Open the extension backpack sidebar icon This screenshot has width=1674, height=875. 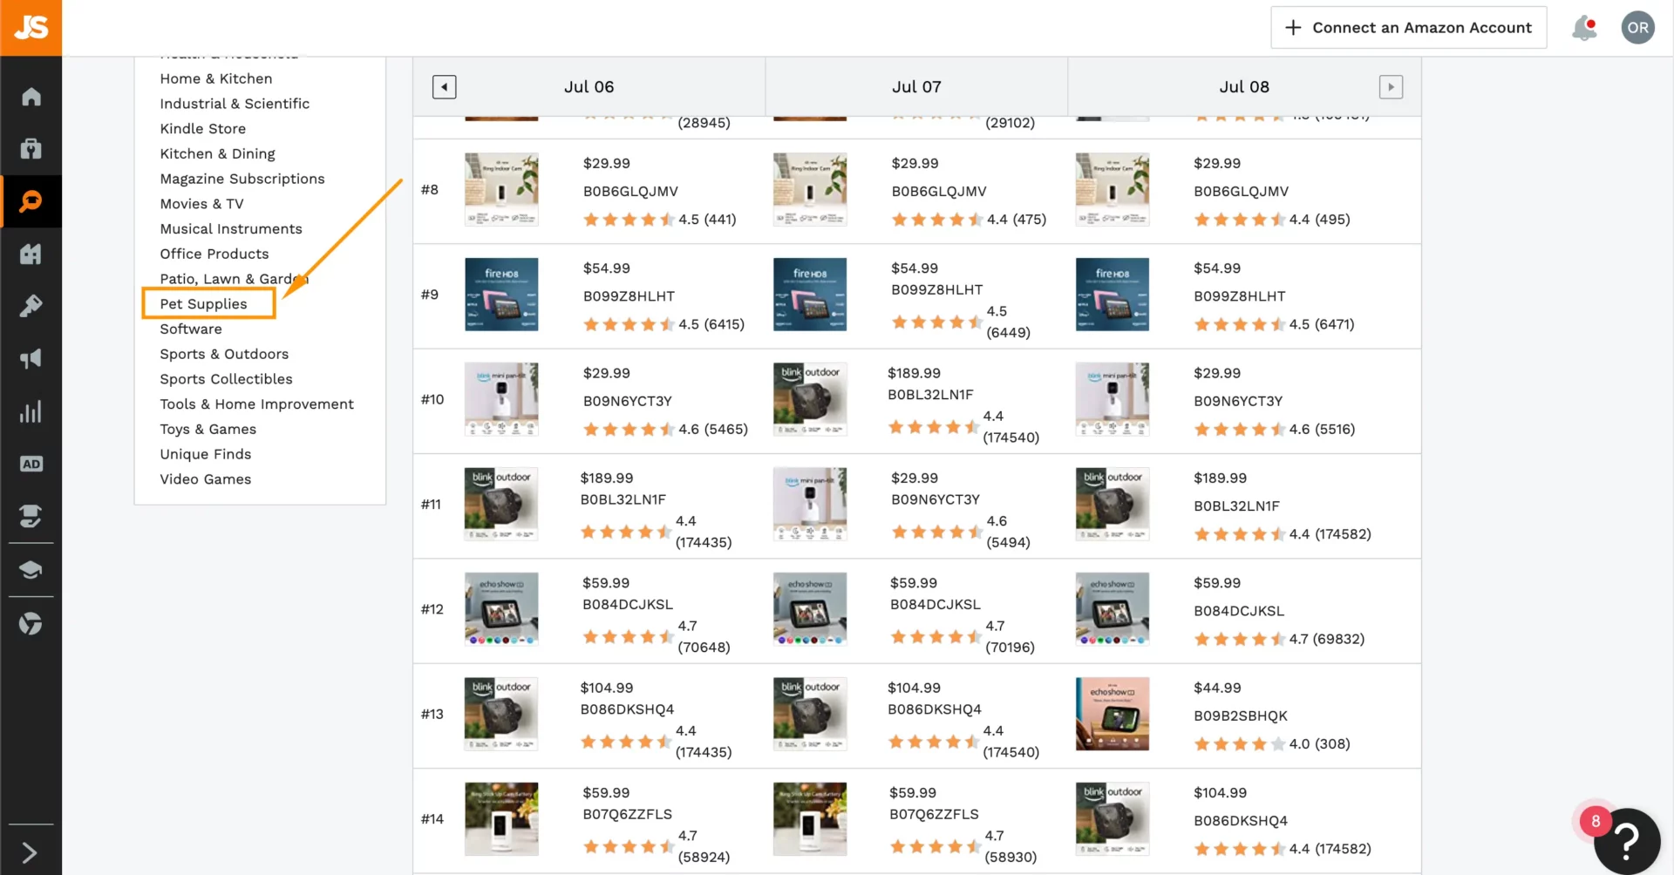pos(31,148)
